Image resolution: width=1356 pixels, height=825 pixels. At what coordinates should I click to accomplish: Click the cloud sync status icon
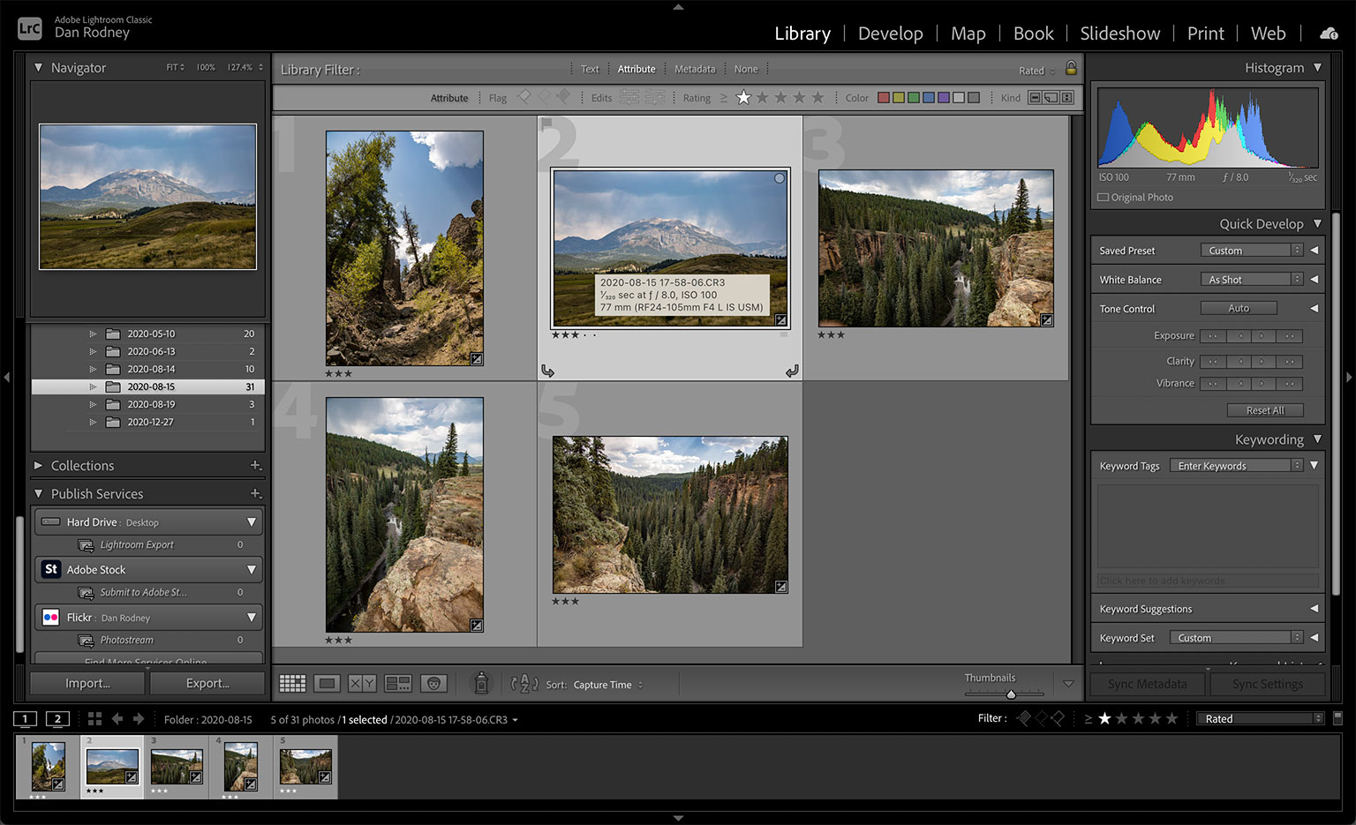click(1329, 34)
